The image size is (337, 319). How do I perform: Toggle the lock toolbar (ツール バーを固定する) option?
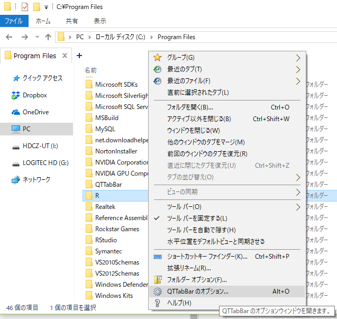click(x=227, y=218)
